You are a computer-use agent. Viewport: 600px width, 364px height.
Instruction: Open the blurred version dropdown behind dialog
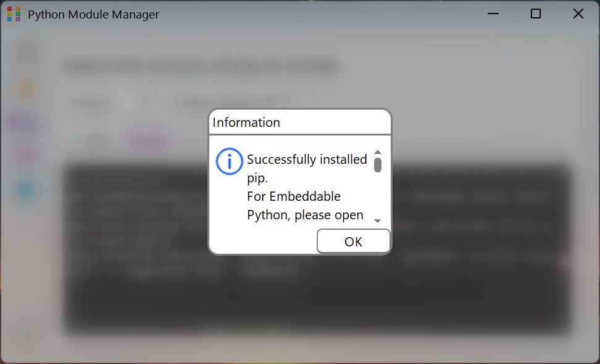pos(111,102)
